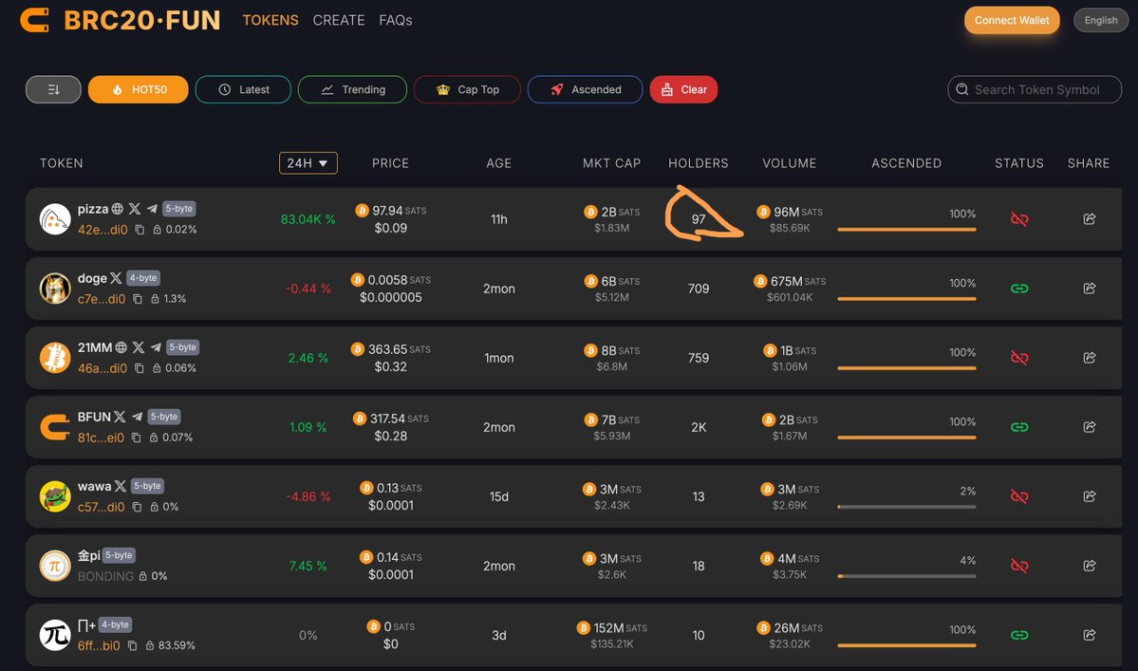Screen dimensions: 1138x671
Task: Click the BRC20·FUN logo icon
Action: pos(35,19)
